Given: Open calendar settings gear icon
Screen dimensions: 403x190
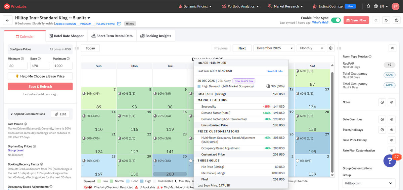Looking at the screenshot, I should 331,48.
